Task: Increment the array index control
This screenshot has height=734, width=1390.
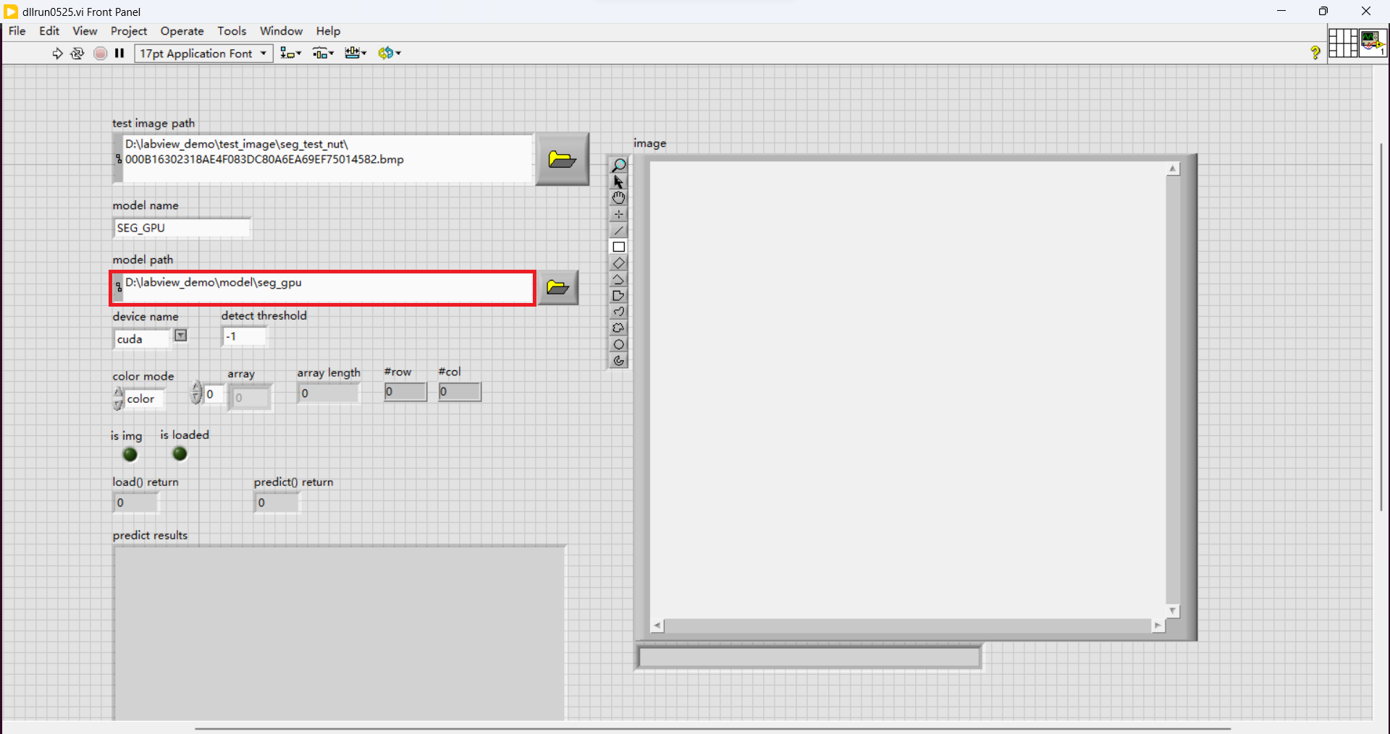Action: [196, 388]
